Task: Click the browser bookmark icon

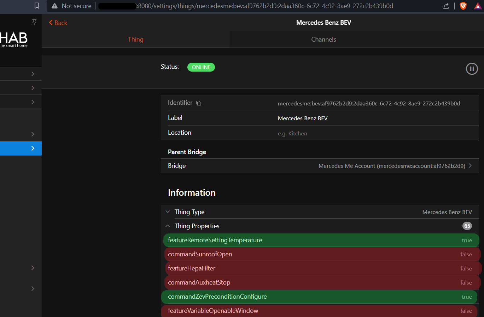Action: [x=37, y=6]
